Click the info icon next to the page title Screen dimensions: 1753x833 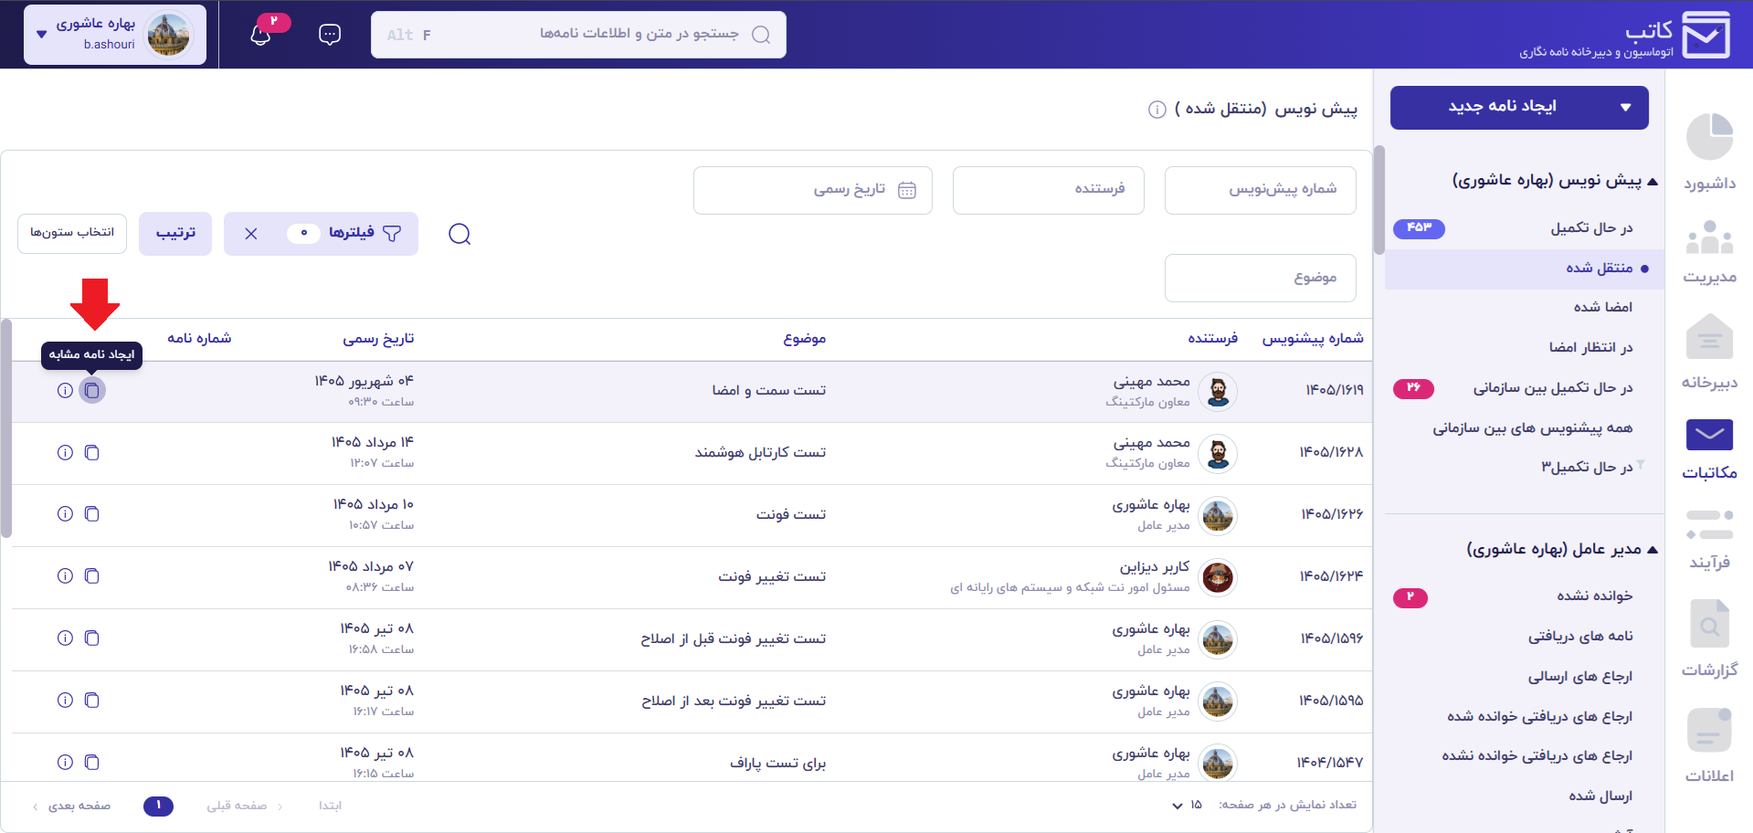coord(1156,110)
